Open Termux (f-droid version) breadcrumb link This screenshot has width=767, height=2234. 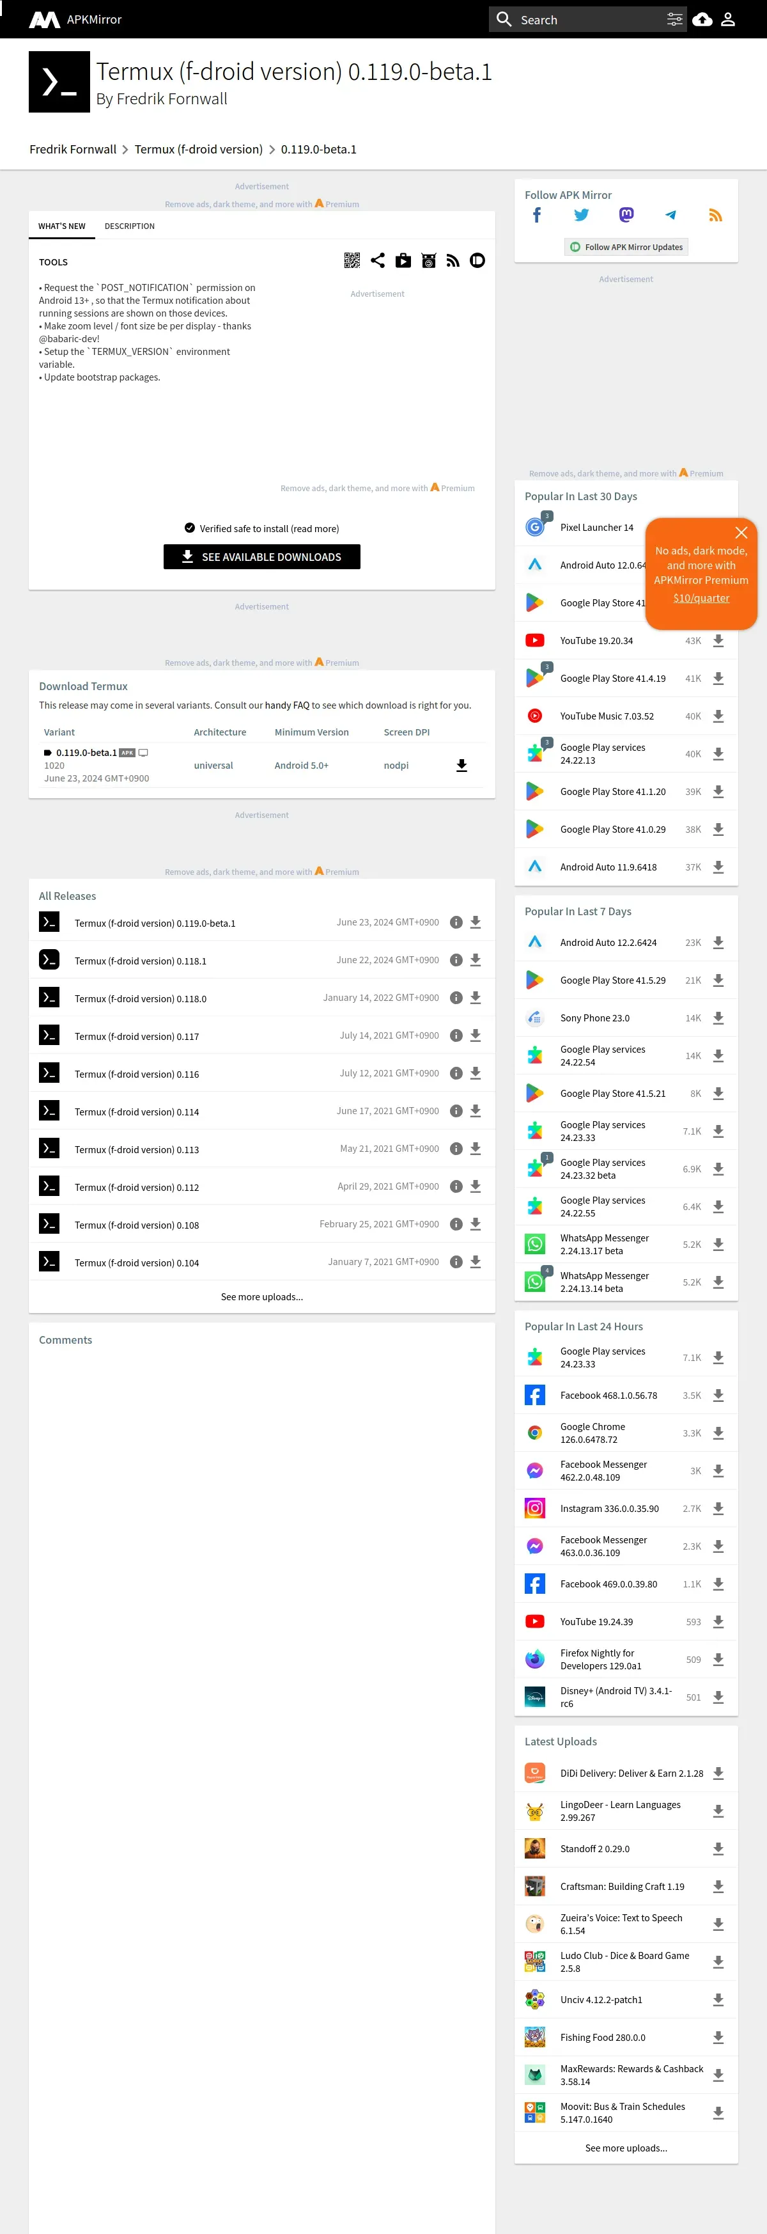click(x=199, y=149)
